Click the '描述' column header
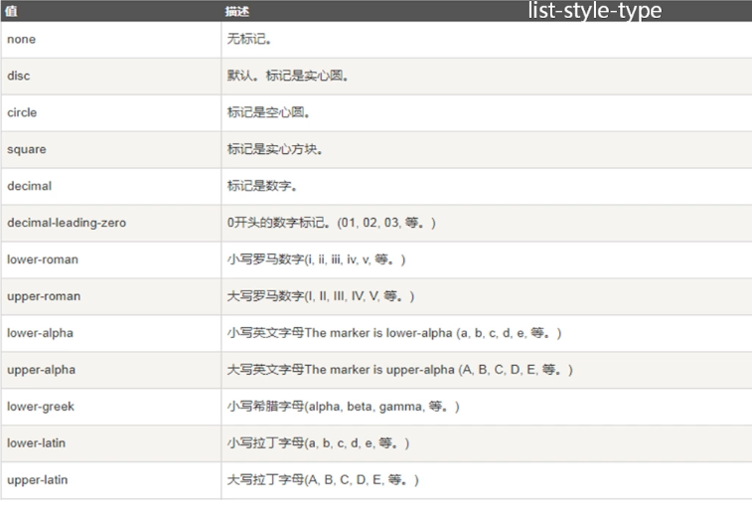Screen dimensions: 752x516 (x=236, y=12)
